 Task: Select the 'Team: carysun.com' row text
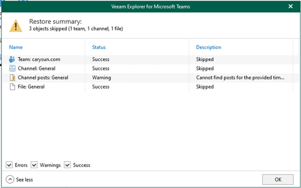coord(39,59)
